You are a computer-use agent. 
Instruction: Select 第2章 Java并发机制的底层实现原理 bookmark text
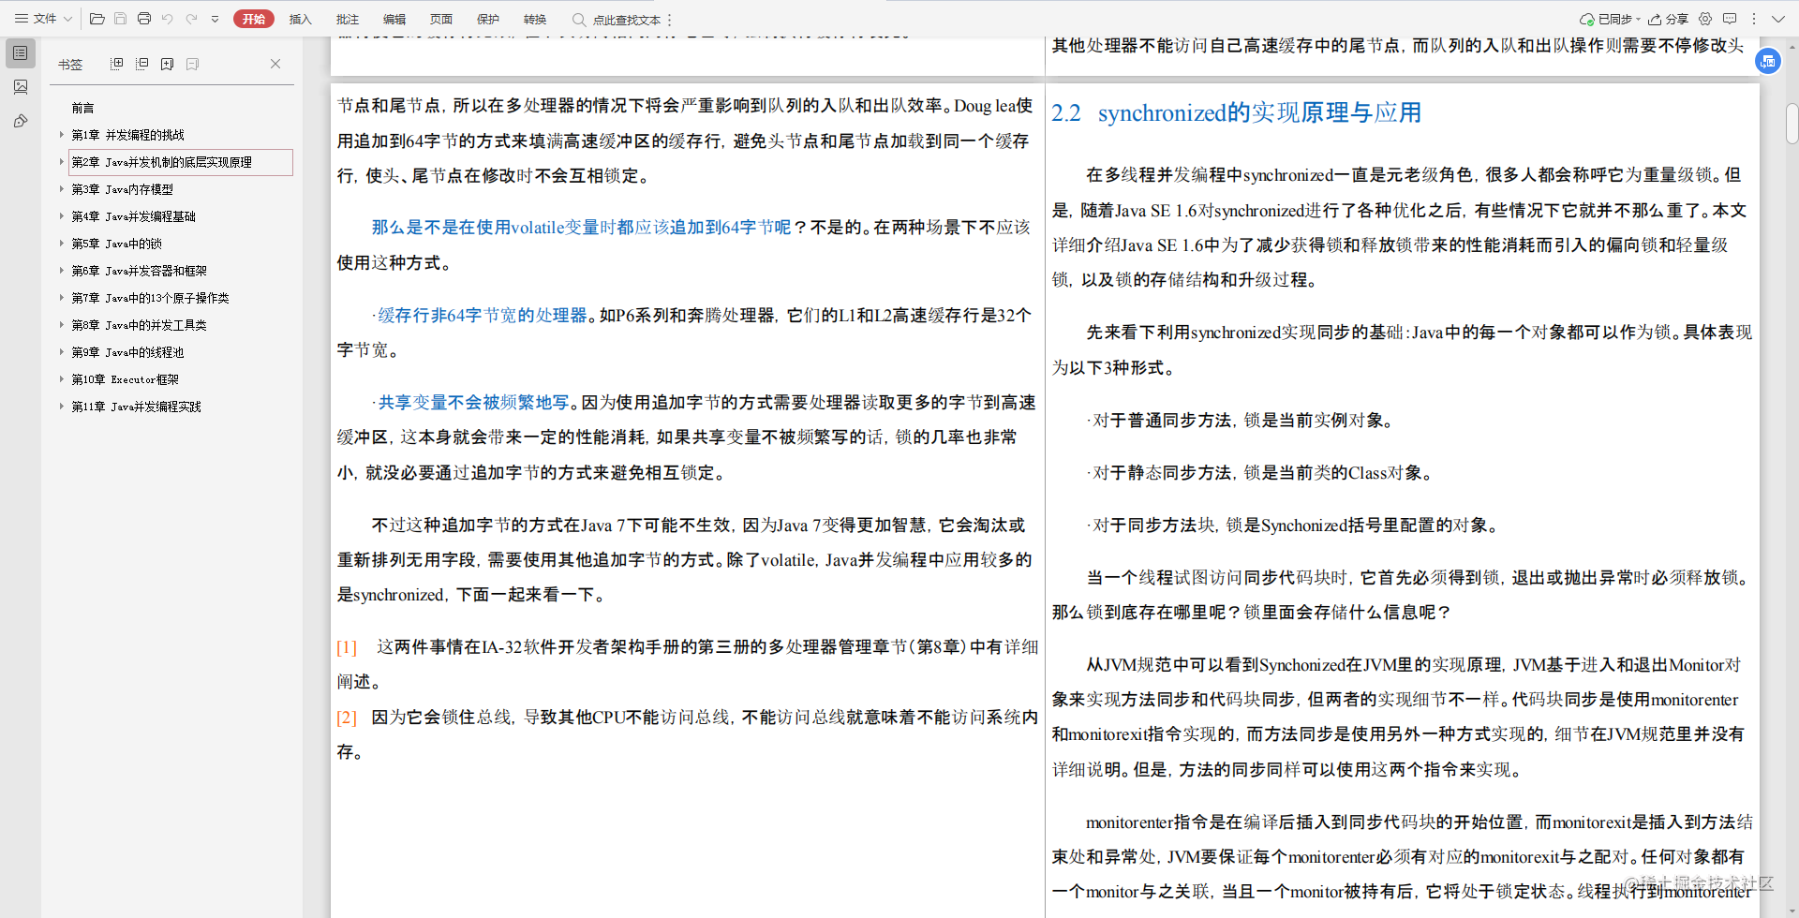pyautogui.click(x=161, y=162)
